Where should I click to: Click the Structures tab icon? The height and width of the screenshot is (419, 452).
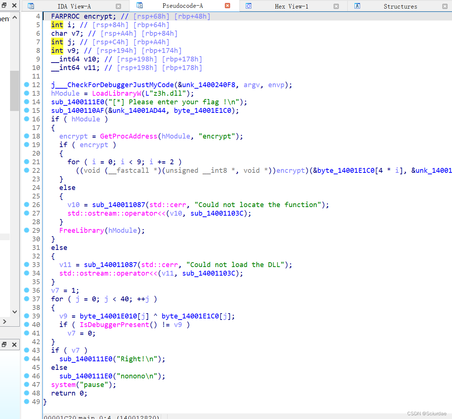[357, 6]
